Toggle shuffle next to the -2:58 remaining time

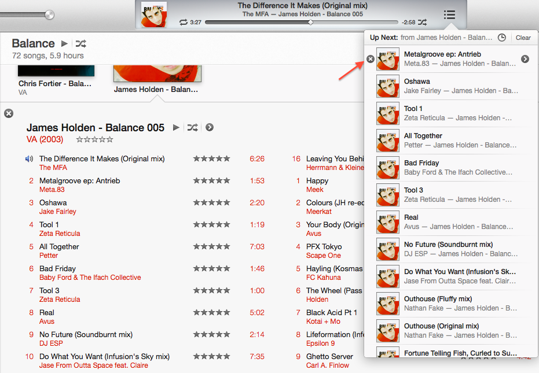[x=423, y=23]
